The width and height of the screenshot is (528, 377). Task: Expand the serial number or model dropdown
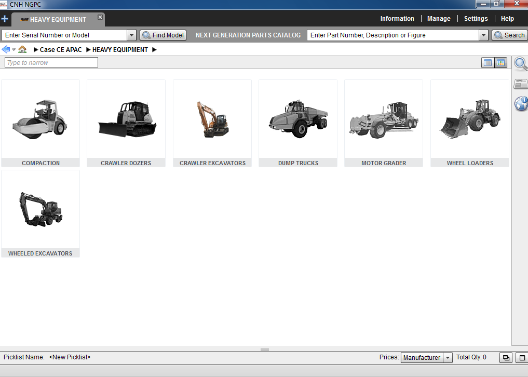coord(131,35)
